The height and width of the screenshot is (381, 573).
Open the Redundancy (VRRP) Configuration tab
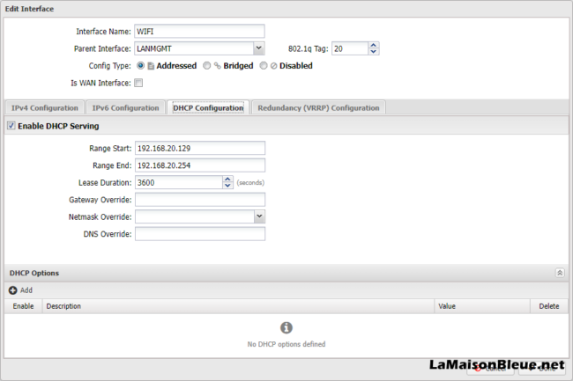coord(318,107)
